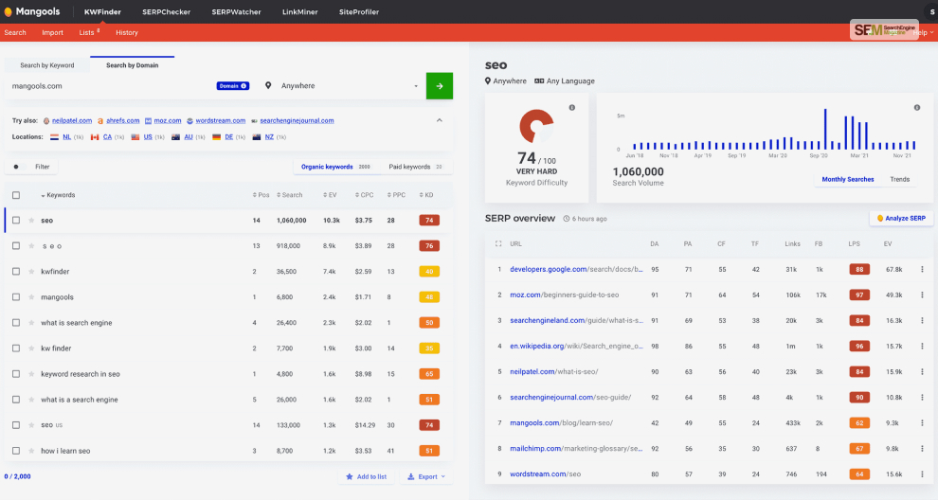This screenshot has height=500, width=938.
Task: Star the 'seo' keyword row
Action: point(31,220)
